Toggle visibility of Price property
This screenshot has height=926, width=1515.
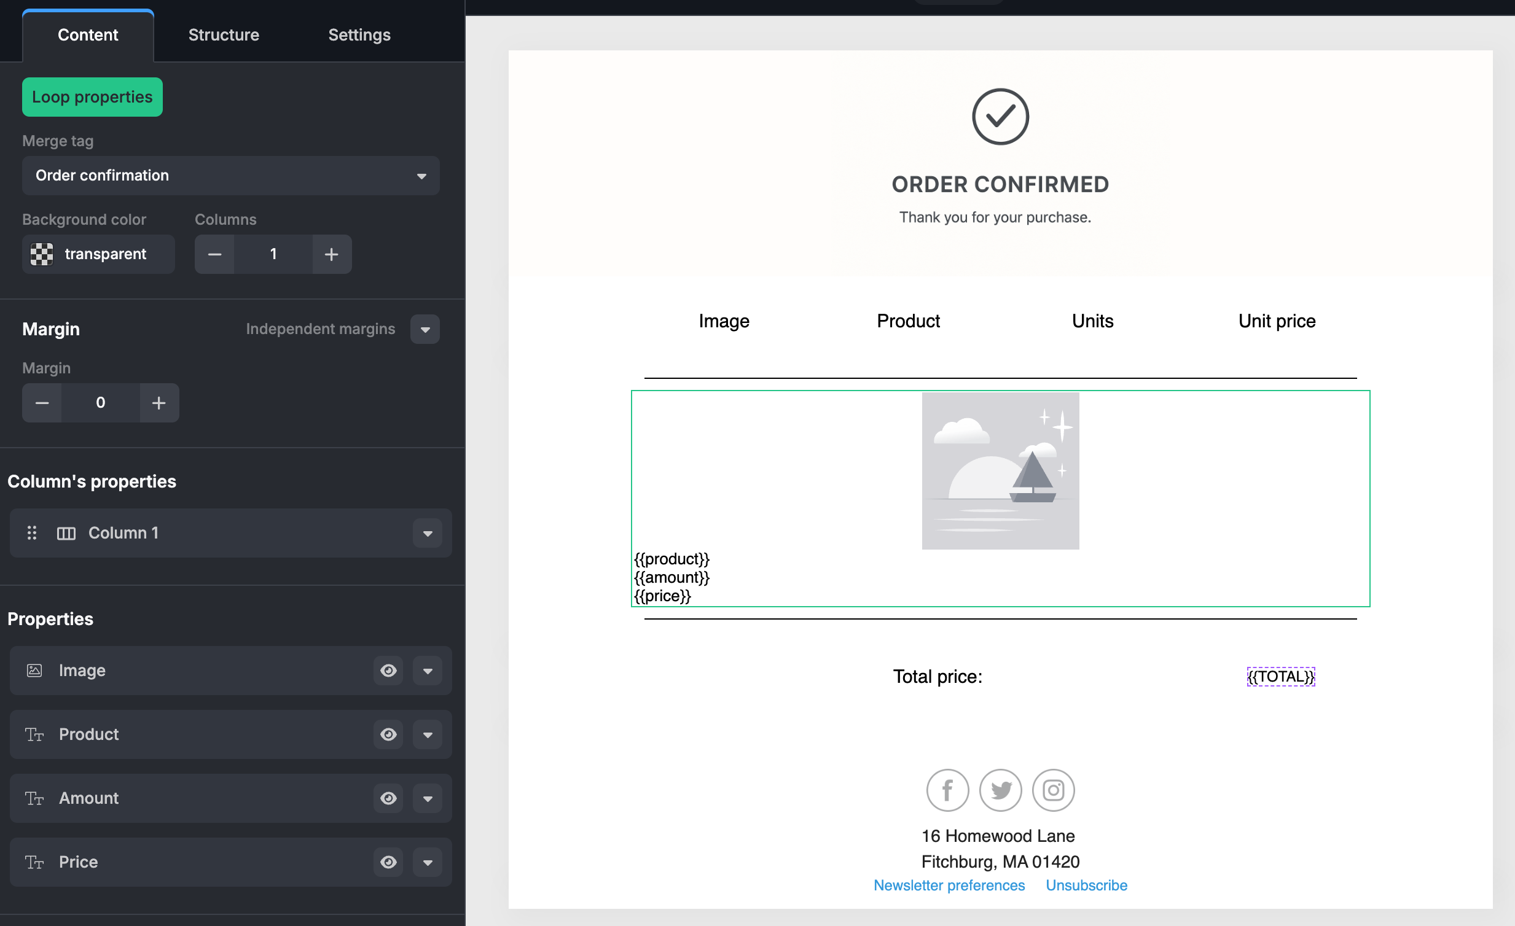pyautogui.click(x=388, y=862)
